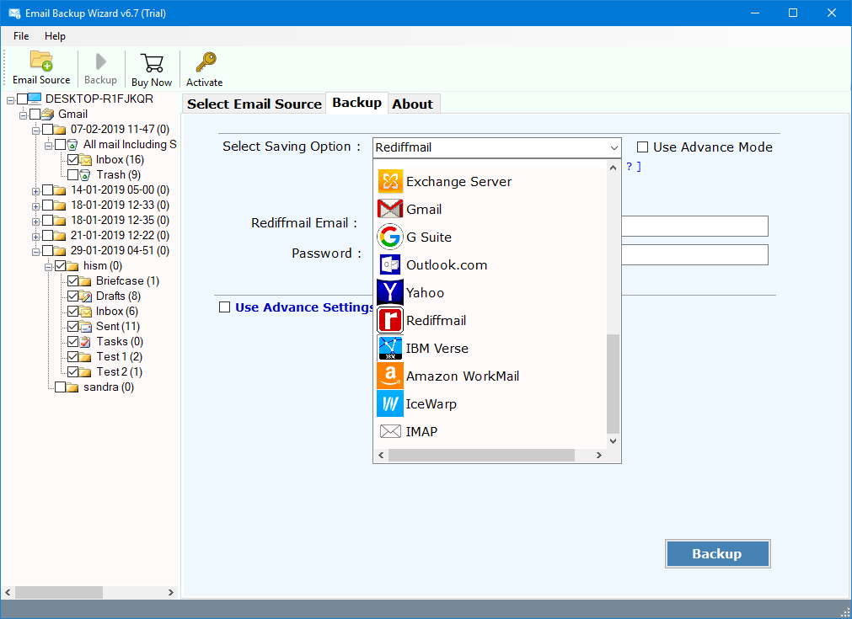Click the folder tree horizontal scrollbar thumb
Image resolution: width=852 pixels, height=619 pixels.
[x=59, y=592]
